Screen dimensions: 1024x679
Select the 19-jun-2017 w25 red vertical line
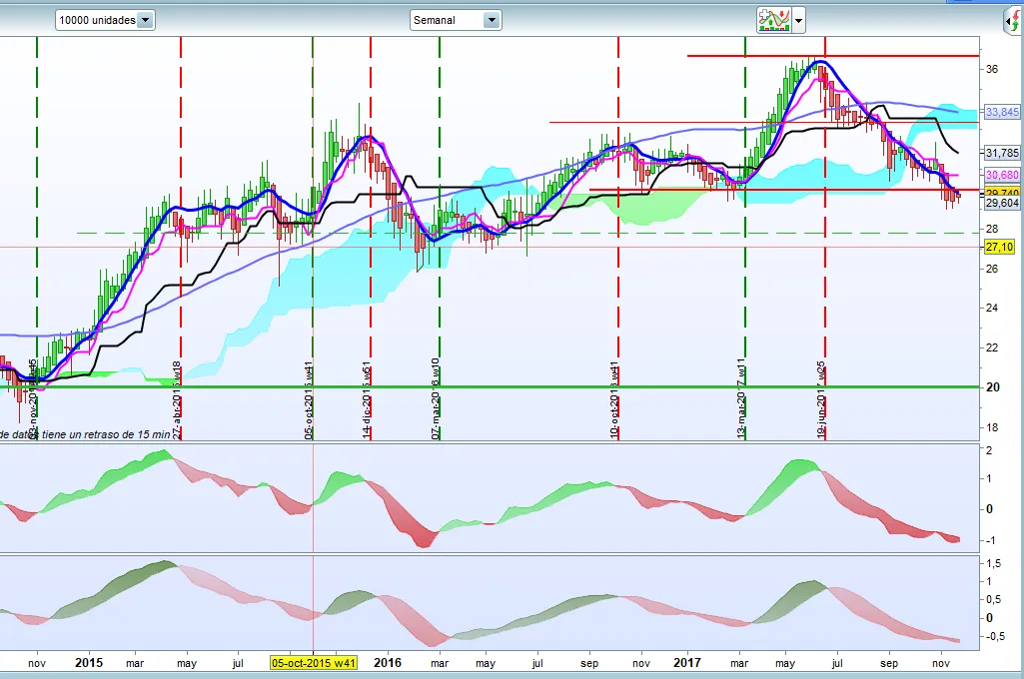click(x=825, y=300)
